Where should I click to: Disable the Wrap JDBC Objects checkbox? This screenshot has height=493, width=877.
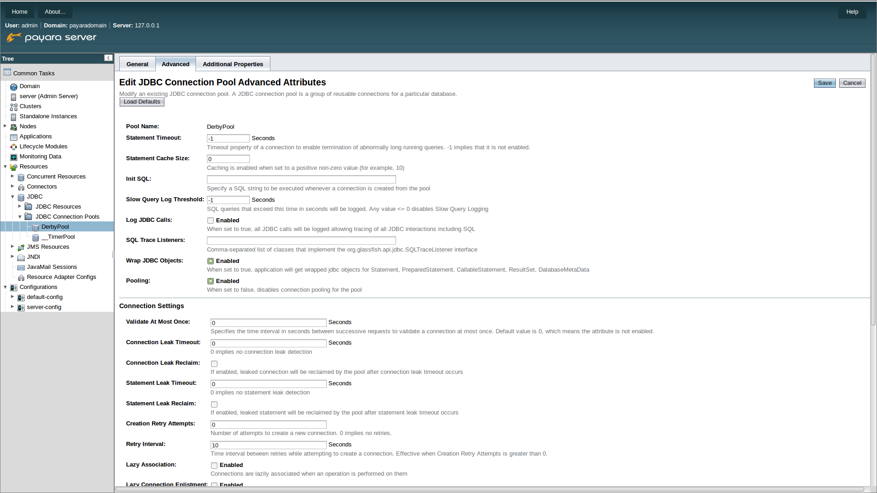210,261
